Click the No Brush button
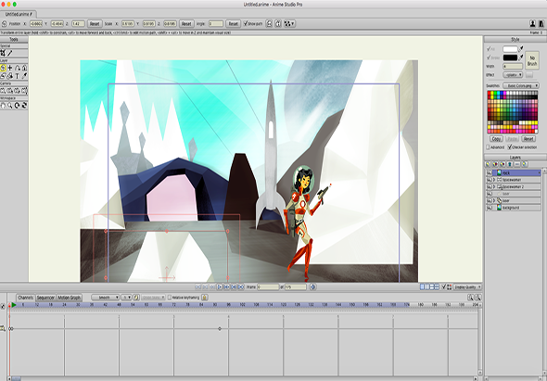 tap(532, 60)
